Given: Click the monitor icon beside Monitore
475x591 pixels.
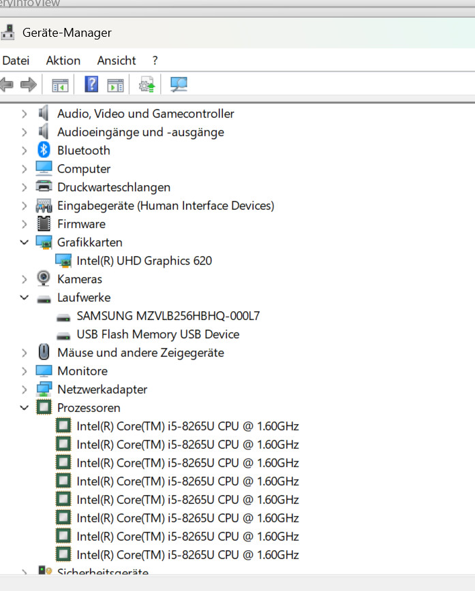Looking at the screenshot, I should click(x=44, y=371).
